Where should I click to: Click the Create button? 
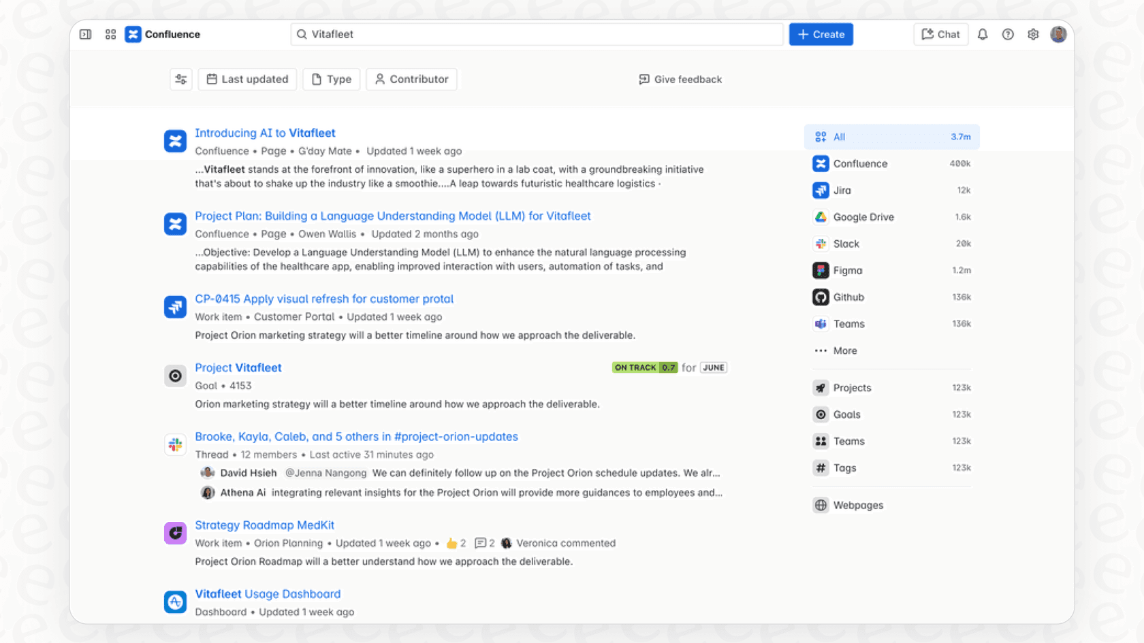[x=821, y=34]
